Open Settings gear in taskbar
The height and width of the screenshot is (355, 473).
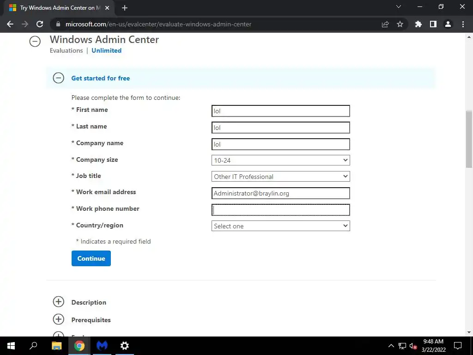point(125,346)
